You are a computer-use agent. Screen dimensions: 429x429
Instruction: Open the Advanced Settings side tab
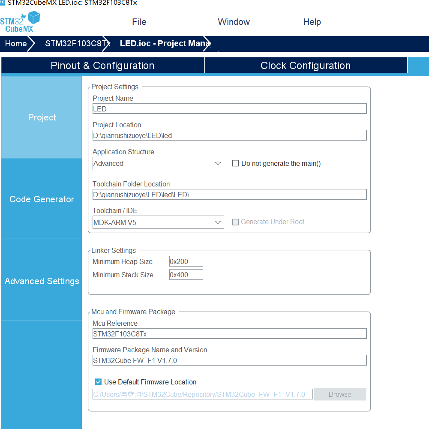[42, 281]
